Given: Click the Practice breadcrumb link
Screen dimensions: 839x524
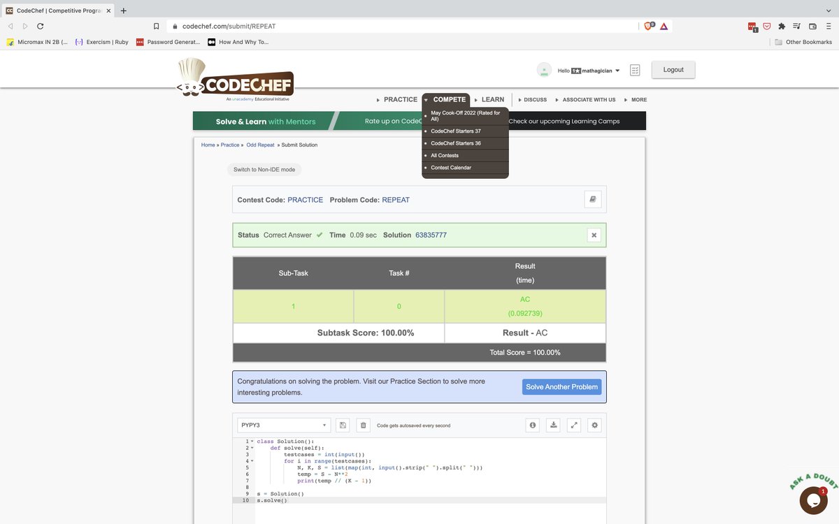Looking at the screenshot, I should pyautogui.click(x=230, y=145).
